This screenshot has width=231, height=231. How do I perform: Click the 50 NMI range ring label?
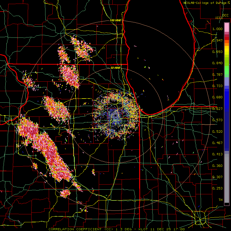115,68
